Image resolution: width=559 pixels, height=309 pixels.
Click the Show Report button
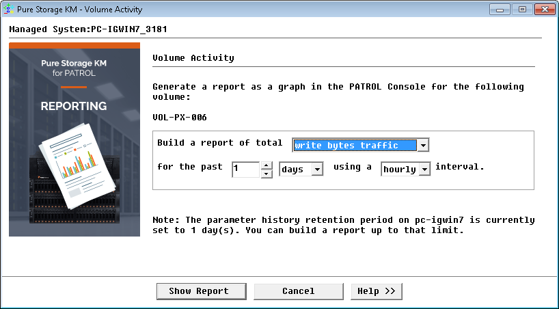(199, 291)
